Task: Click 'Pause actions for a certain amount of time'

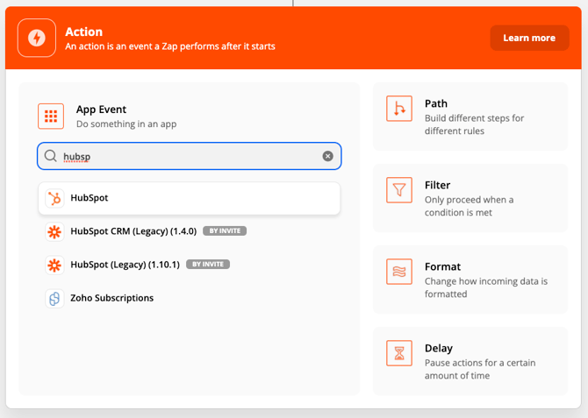Action: pyautogui.click(x=480, y=369)
